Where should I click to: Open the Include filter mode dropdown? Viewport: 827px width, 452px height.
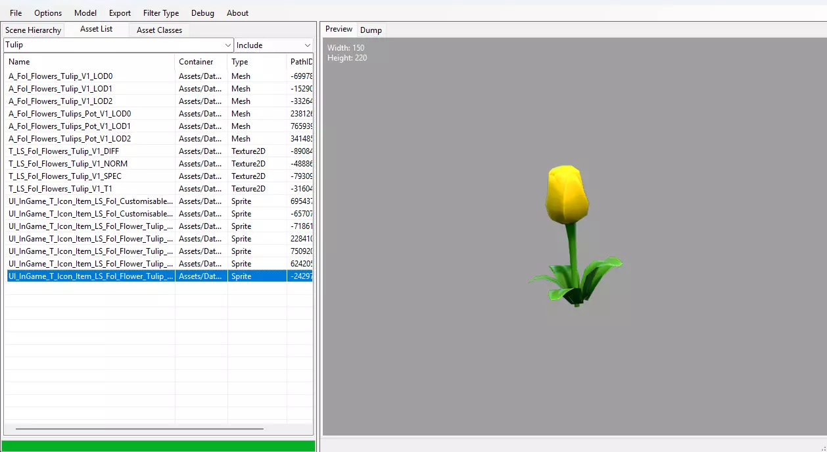[273, 45]
